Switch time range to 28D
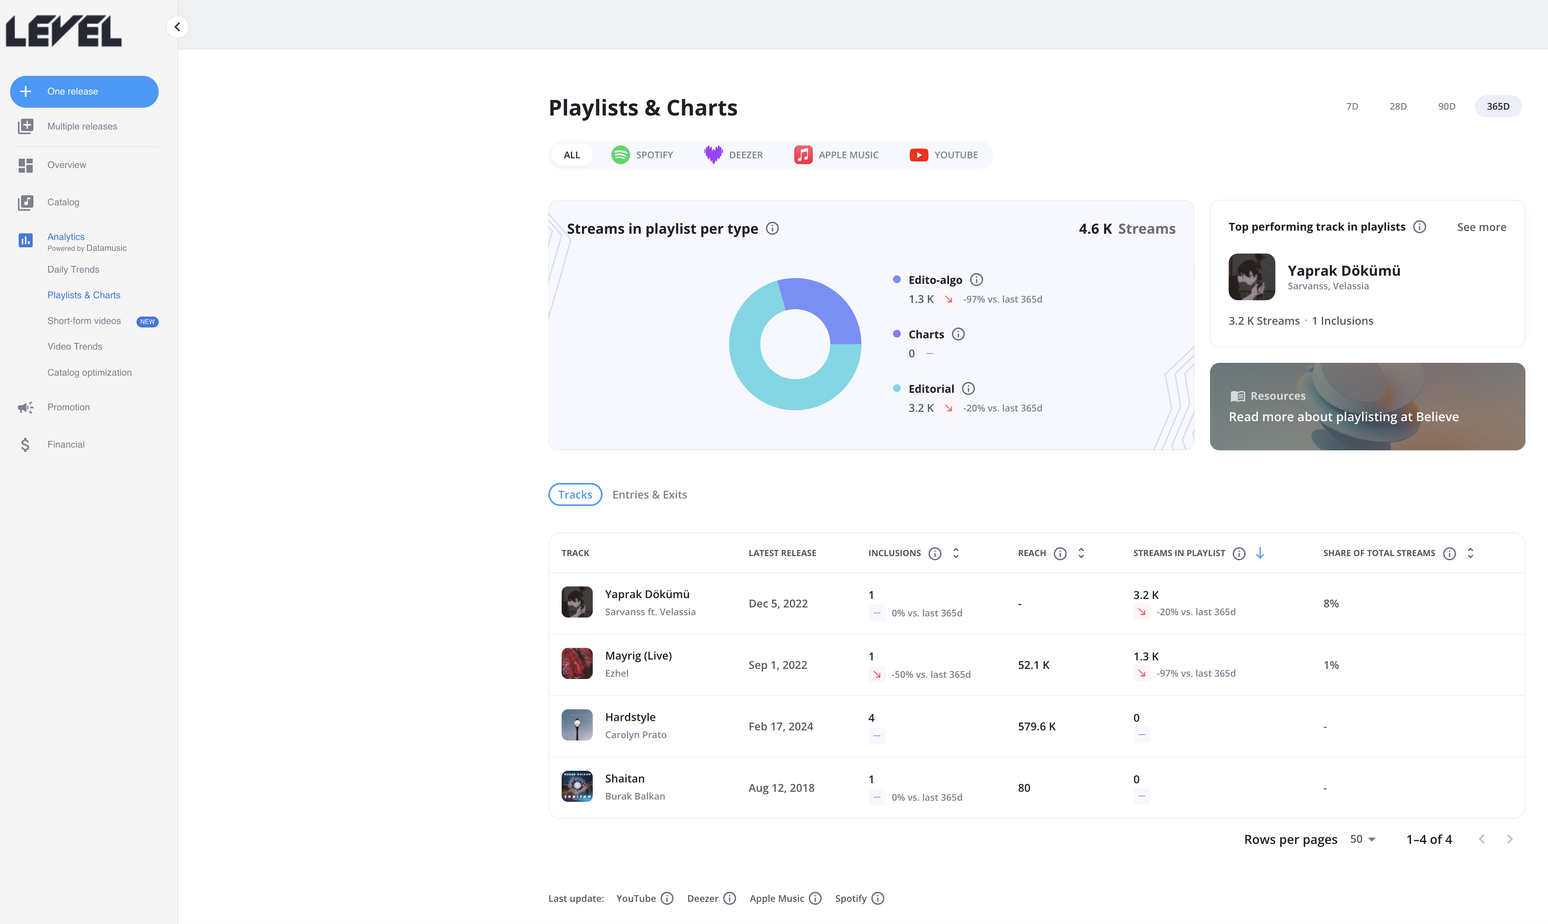Screen dimensions: 1548x924 (1398, 107)
